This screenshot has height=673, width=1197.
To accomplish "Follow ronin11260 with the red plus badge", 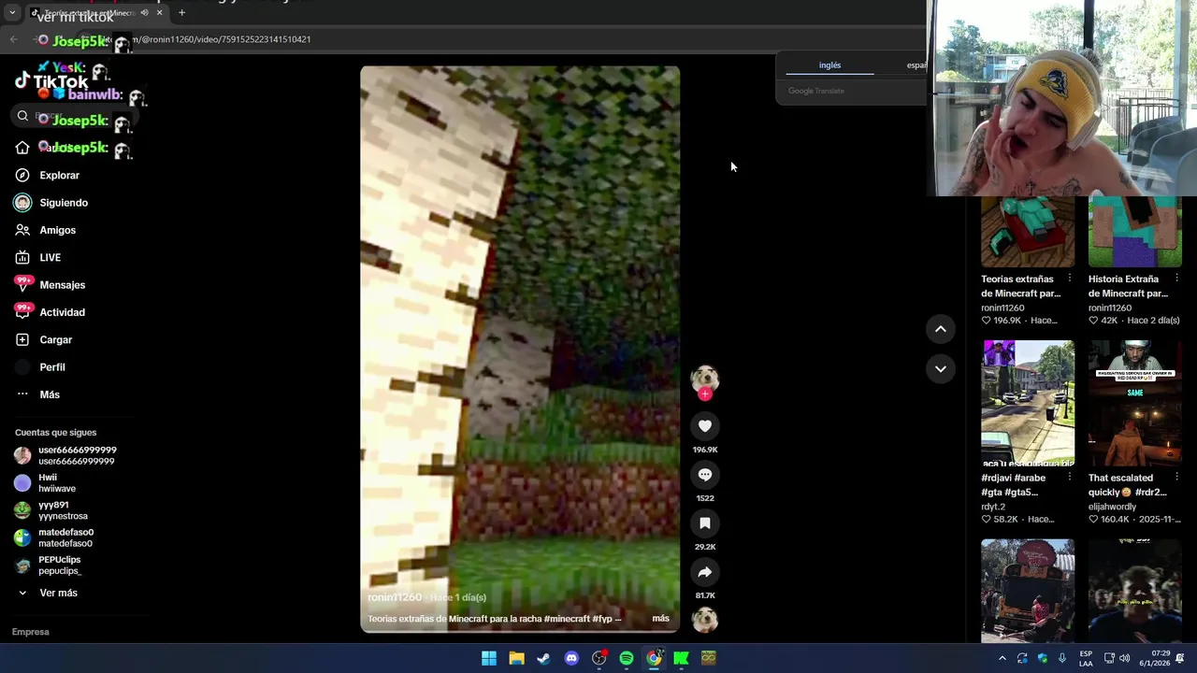I will (705, 394).
